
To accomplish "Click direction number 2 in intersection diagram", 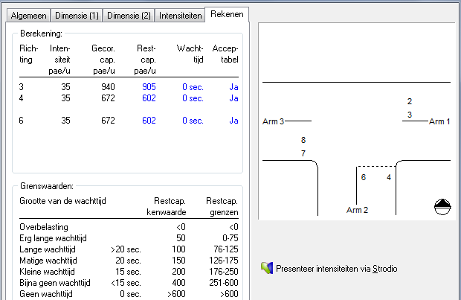I will pos(410,101).
